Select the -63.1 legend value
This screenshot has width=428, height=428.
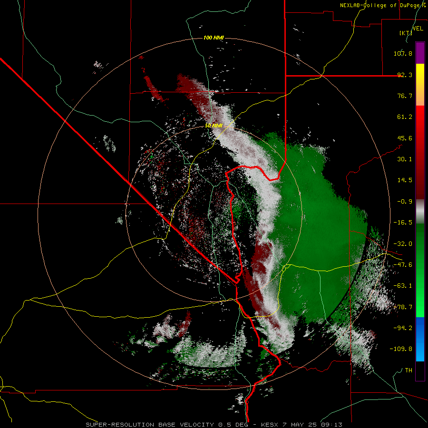click(403, 286)
